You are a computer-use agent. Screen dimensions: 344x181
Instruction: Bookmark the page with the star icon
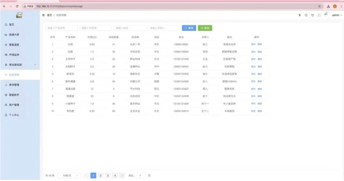coord(319,6)
